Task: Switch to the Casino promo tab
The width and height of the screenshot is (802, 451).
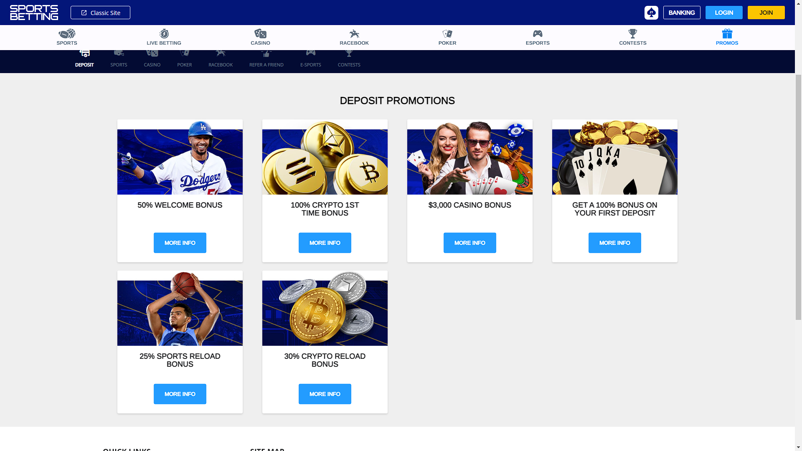Action: (x=152, y=59)
